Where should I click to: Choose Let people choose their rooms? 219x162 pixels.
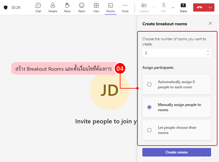(149, 130)
